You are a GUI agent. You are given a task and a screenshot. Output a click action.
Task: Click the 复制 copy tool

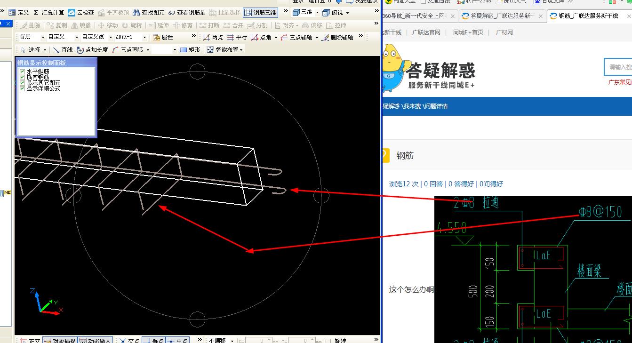click(57, 25)
